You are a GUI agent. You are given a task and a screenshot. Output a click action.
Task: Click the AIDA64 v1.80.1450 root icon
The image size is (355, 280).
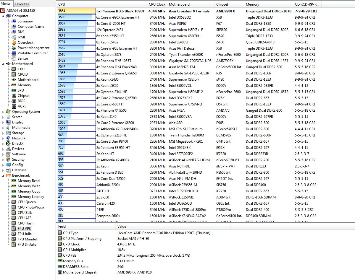click(x=3, y=11)
